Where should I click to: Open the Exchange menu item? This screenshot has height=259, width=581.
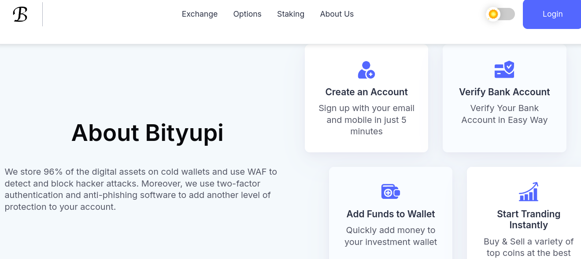coord(200,14)
